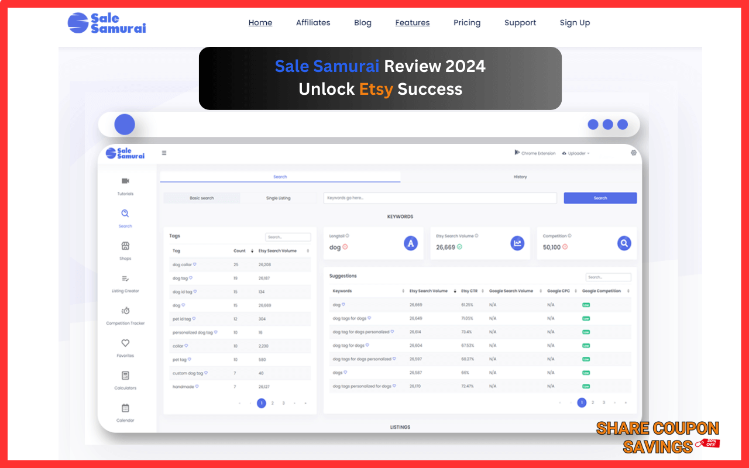Open the Competition Tracker stopwatch icon
Screen dimensions: 749x468
pyautogui.click(x=125, y=311)
